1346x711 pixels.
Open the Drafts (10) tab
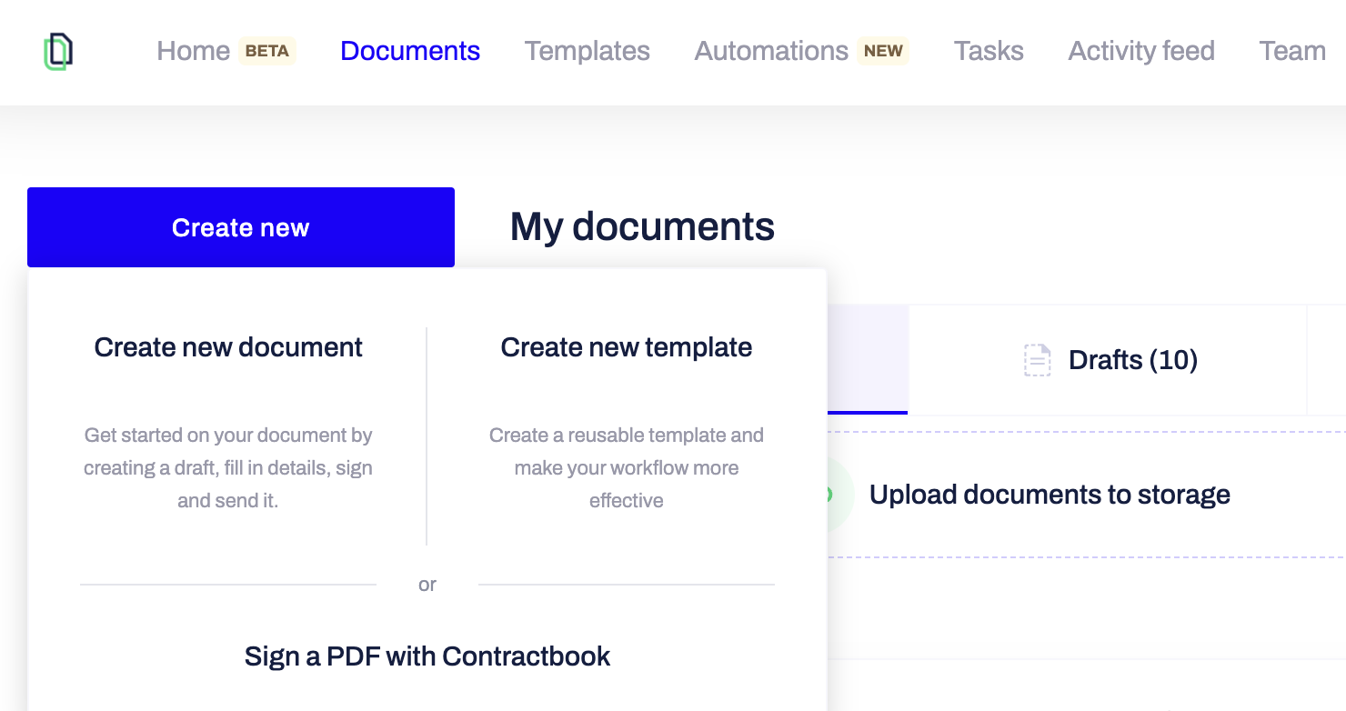(1107, 360)
